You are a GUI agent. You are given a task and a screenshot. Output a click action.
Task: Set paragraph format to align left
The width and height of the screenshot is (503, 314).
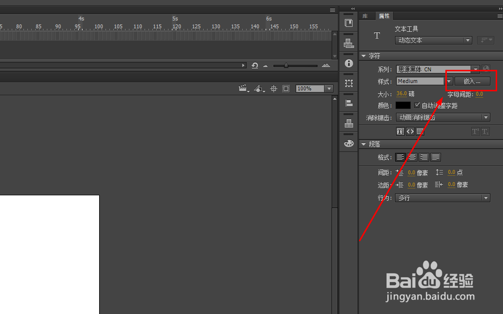click(400, 157)
